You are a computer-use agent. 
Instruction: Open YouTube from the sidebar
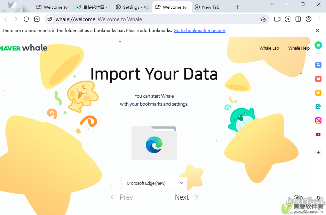(318, 134)
